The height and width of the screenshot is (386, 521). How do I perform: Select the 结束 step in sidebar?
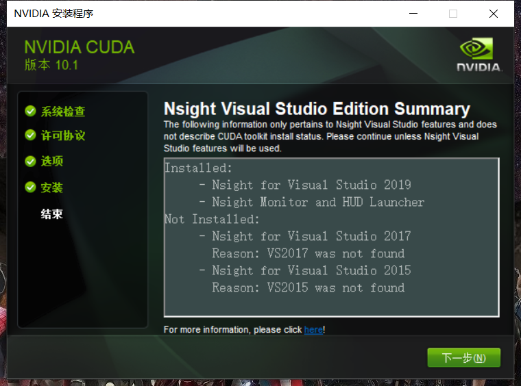(52, 214)
